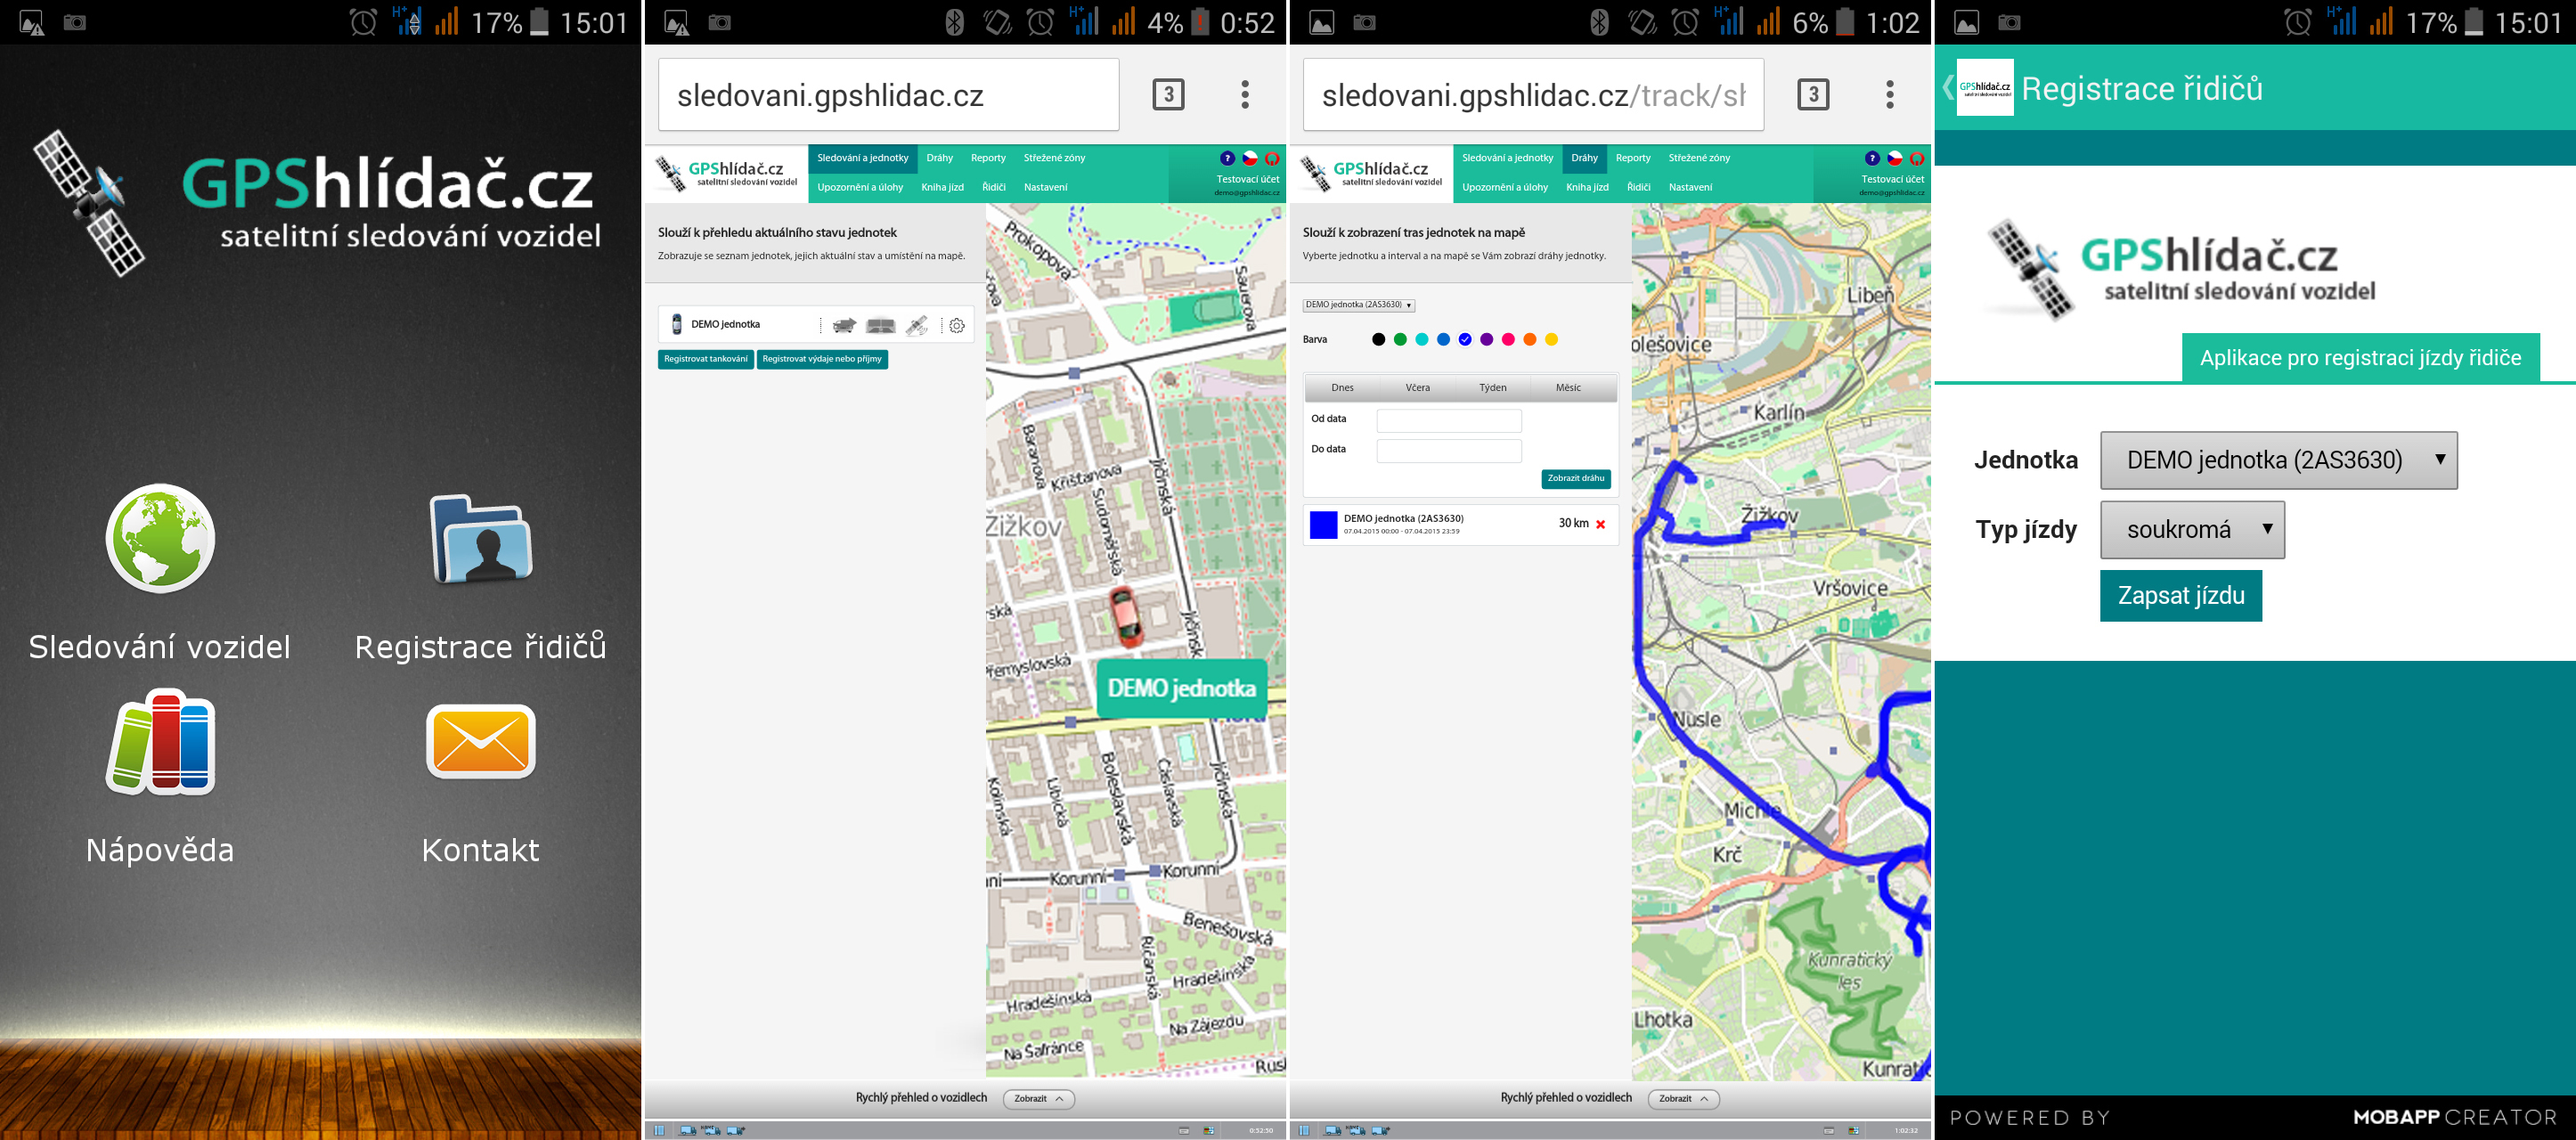This screenshot has height=1140, width=2576.
Task: Click panel layout icon in Dráhy routes bottom bar
Action: tap(1304, 1130)
